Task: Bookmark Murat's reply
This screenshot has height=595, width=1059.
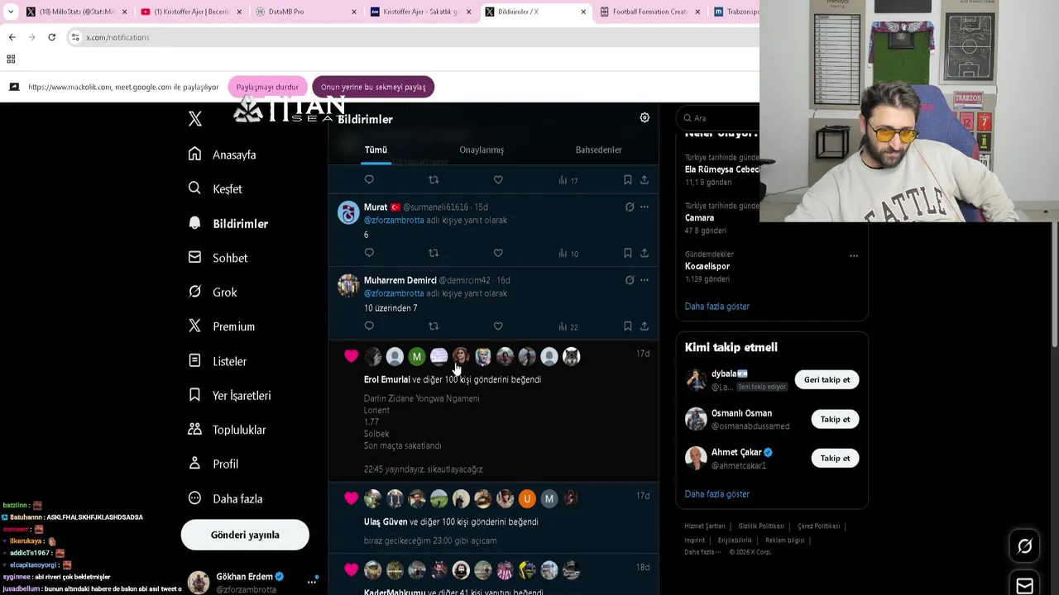Action: coord(628,253)
